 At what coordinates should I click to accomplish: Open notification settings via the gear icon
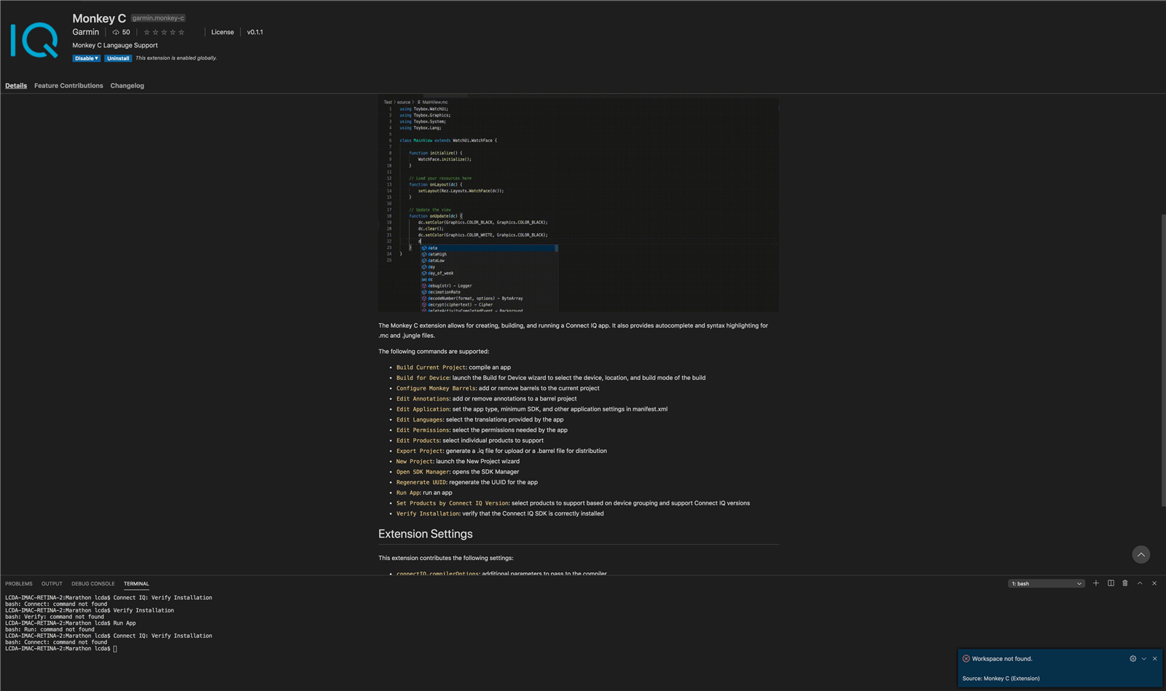(1132, 659)
